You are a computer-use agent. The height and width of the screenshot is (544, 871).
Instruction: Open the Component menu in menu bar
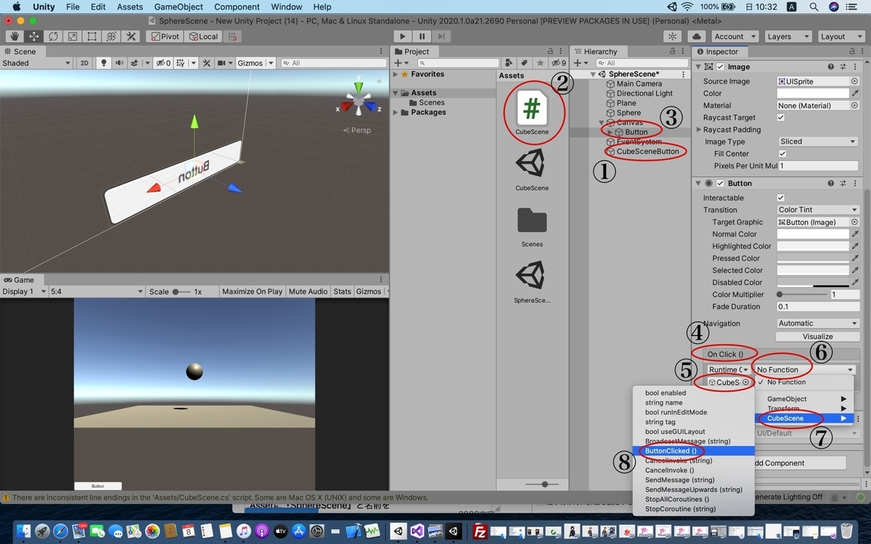click(237, 7)
